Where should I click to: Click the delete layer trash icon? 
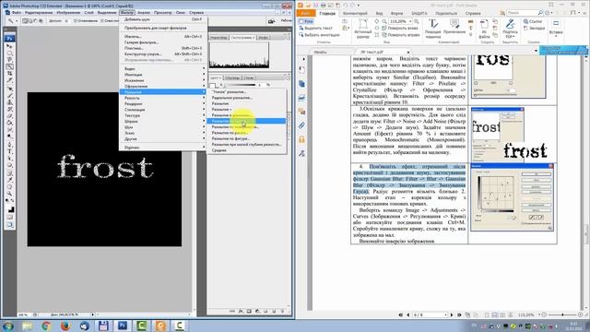tap(282, 312)
